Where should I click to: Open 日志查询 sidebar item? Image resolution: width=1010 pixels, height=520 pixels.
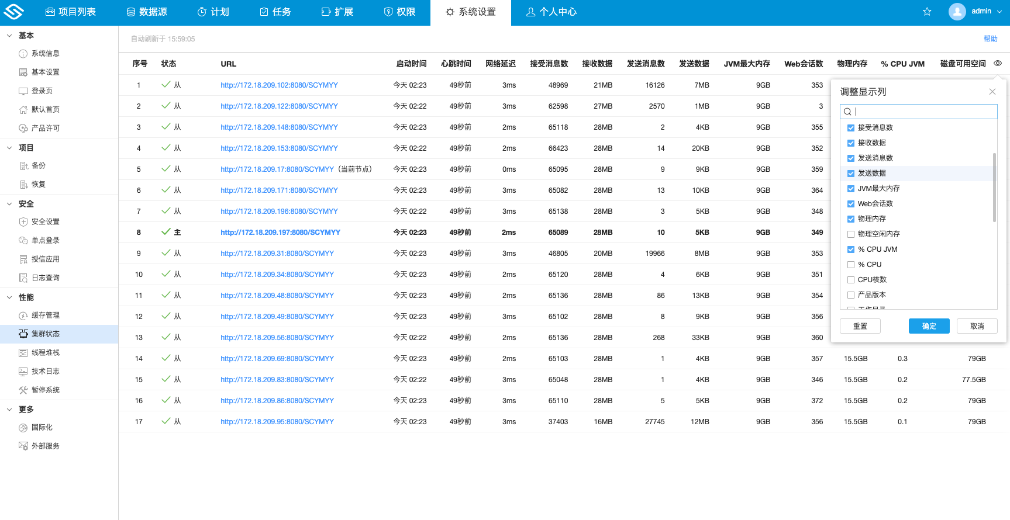click(x=45, y=278)
